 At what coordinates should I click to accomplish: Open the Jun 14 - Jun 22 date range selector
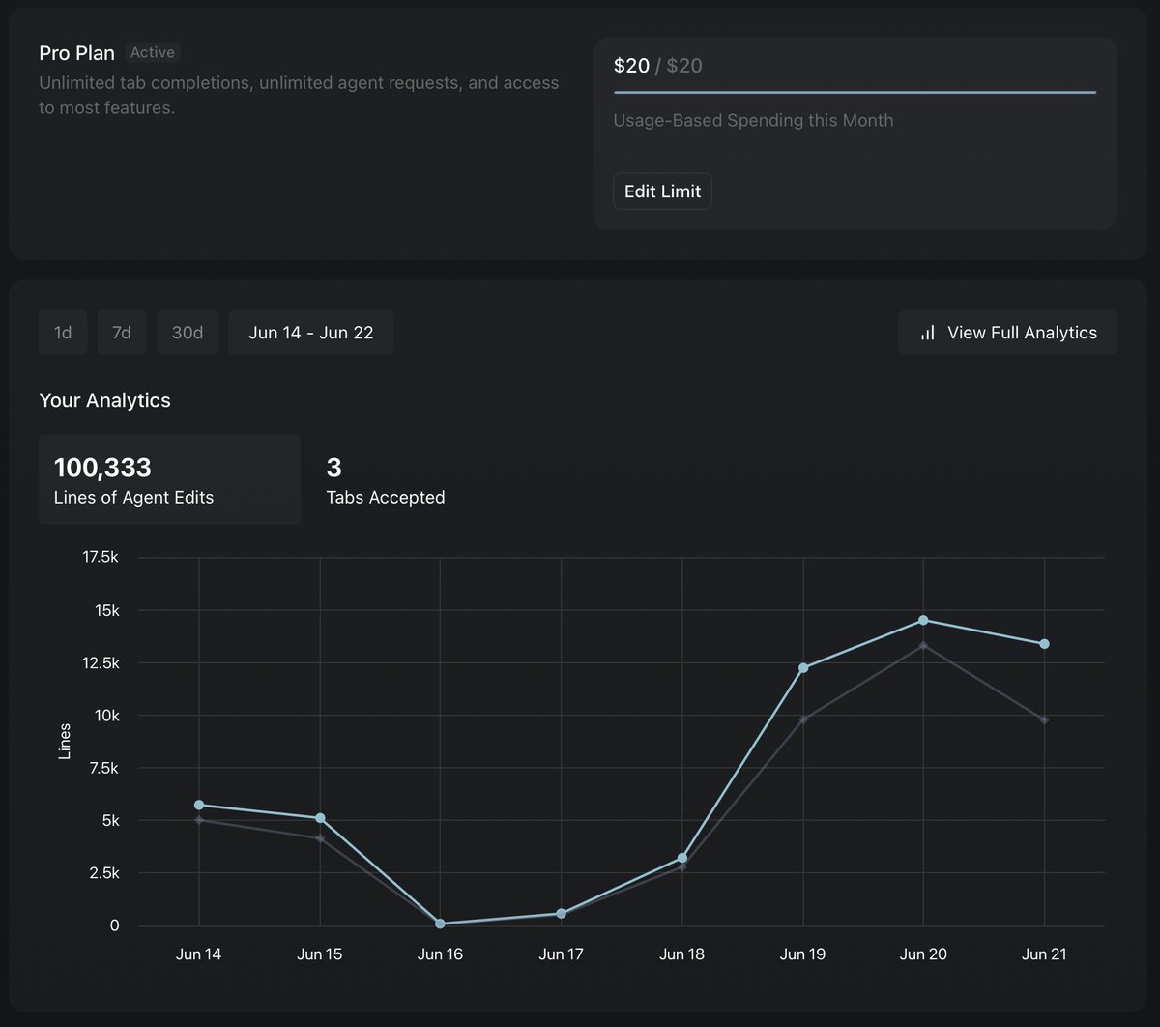coord(310,332)
